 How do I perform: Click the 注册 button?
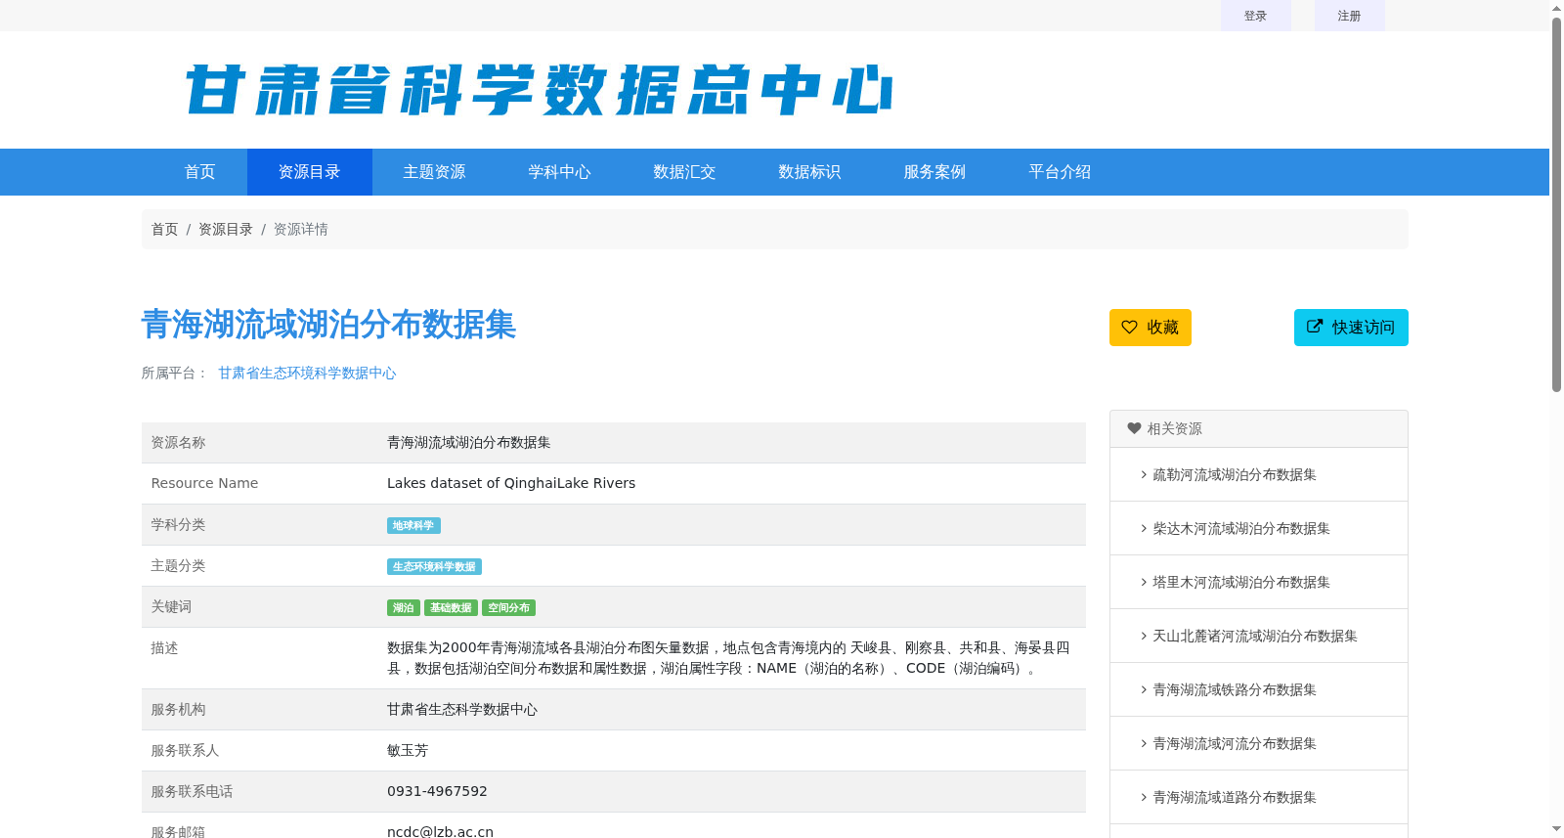coord(1350,16)
